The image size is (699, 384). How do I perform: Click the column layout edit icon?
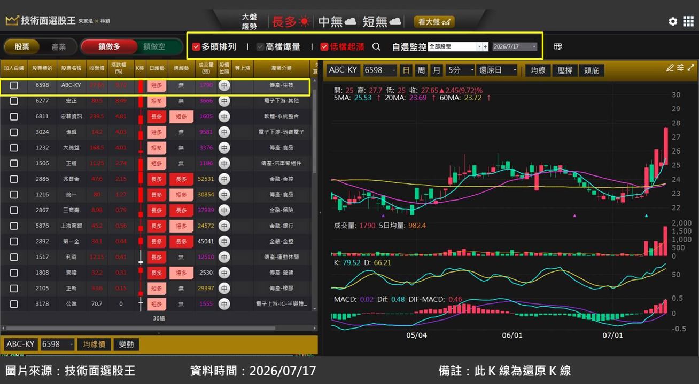(558, 47)
